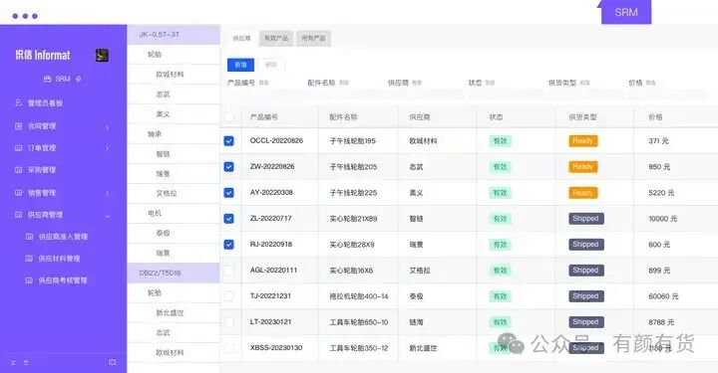The width and height of the screenshot is (718, 373).
Task: Click the SRM badge at the top right
Action: [626, 12]
